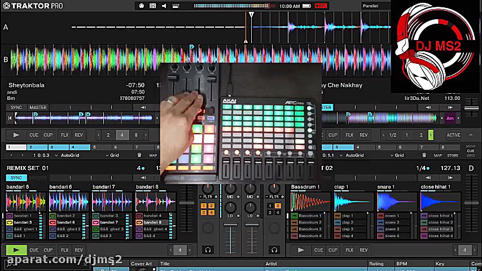Image resolution: width=482 pixels, height=271 pixels.
Task: Click the trash icon in deck B grid panel
Action: (x=425, y=155)
